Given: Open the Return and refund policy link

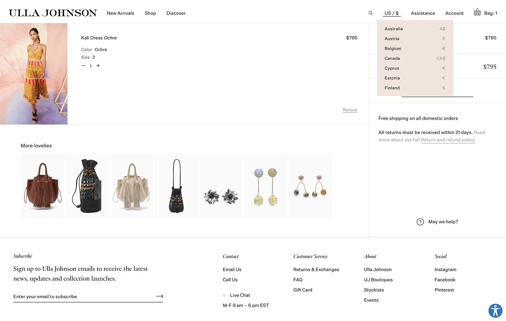Looking at the screenshot, I should click(448, 140).
